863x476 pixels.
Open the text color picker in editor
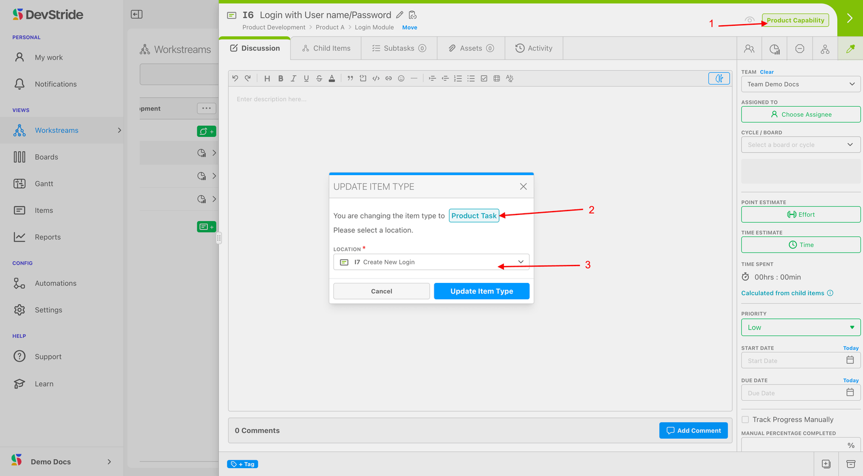332,79
